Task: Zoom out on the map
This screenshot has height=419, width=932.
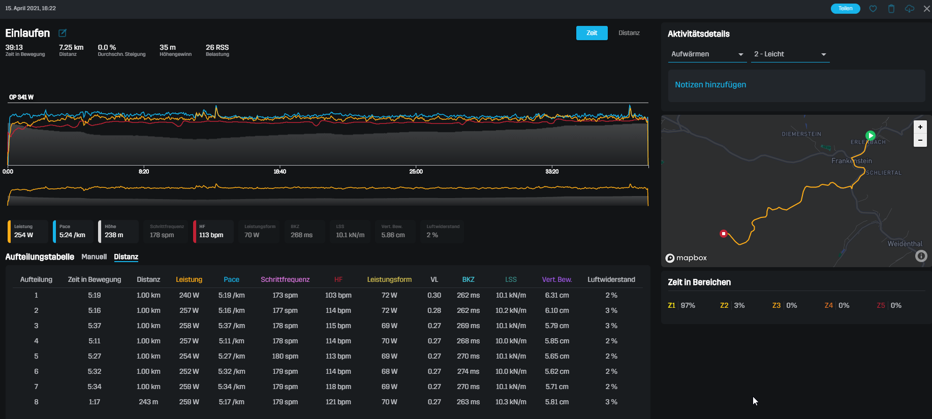Action: [920, 140]
